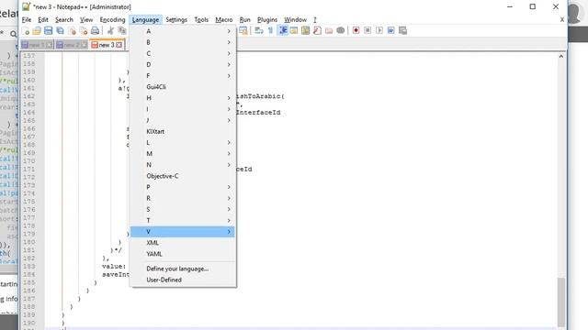
Task: Select XML language entry
Action: (183, 243)
